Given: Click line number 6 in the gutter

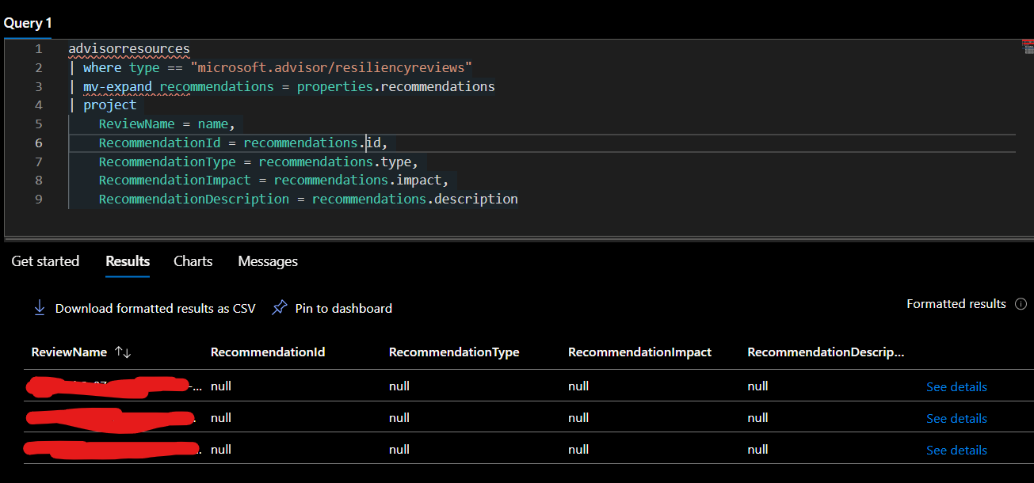Looking at the screenshot, I should pyautogui.click(x=38, y=143).
